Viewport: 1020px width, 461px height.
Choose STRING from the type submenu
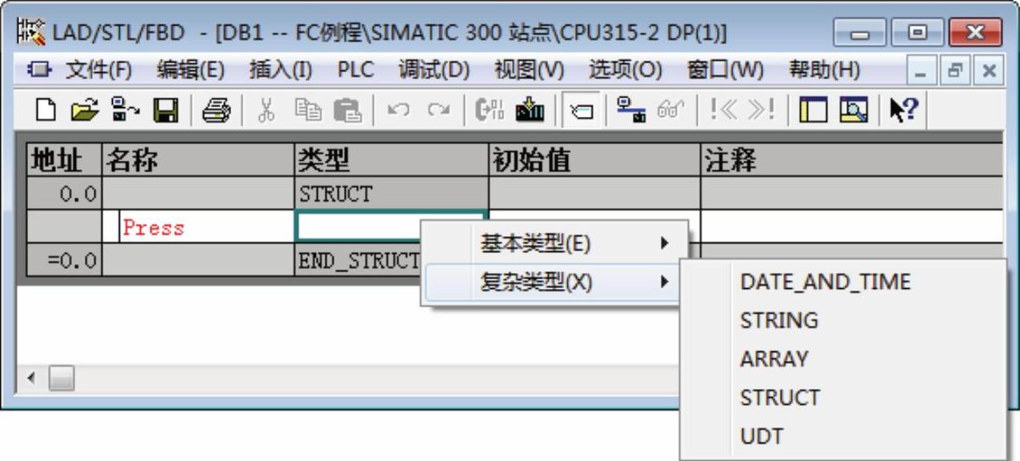pyautogui.click(x=779, y=321)
